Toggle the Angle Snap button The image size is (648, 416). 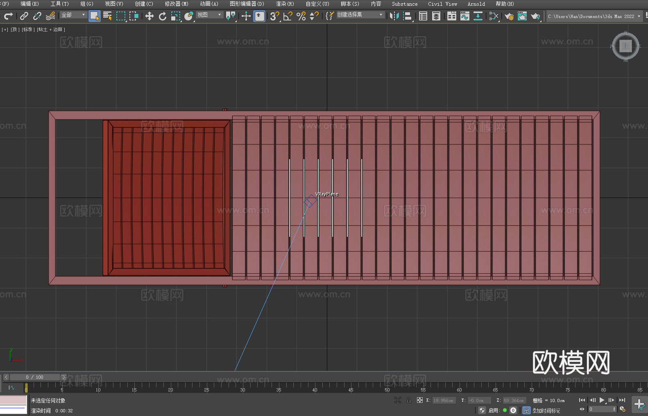tap(288, 16)
